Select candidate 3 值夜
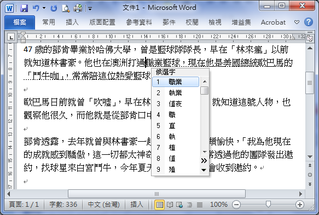319x215 pixels. click(176, 104)
